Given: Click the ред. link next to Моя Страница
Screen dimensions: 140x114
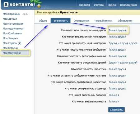Looking at the screenshot, I should click(25, 14).
